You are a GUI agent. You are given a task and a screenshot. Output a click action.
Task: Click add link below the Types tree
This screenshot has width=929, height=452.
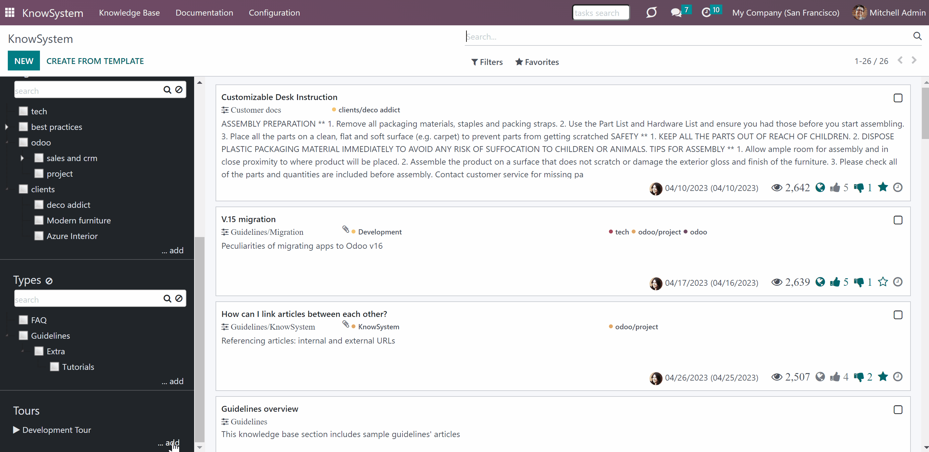click(x=172, y=381)
